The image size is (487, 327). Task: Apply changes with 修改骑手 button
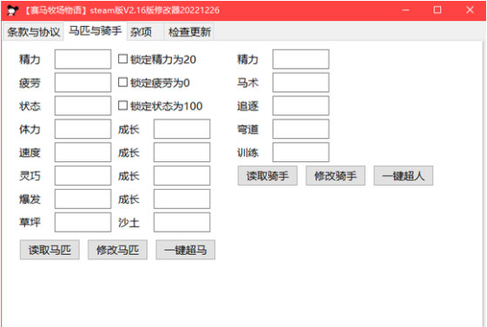pyautogui.click(x=335, y=176)
